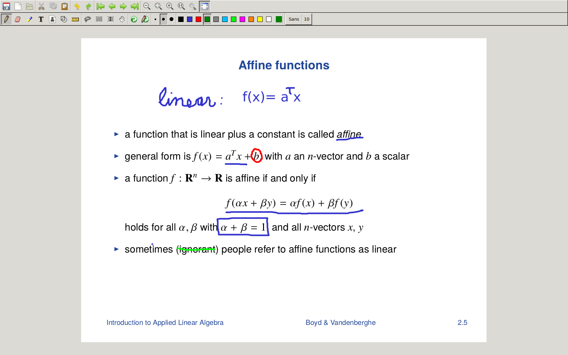
Task: Activate the Lasso selection tool
Action: (x=87, y=19)
